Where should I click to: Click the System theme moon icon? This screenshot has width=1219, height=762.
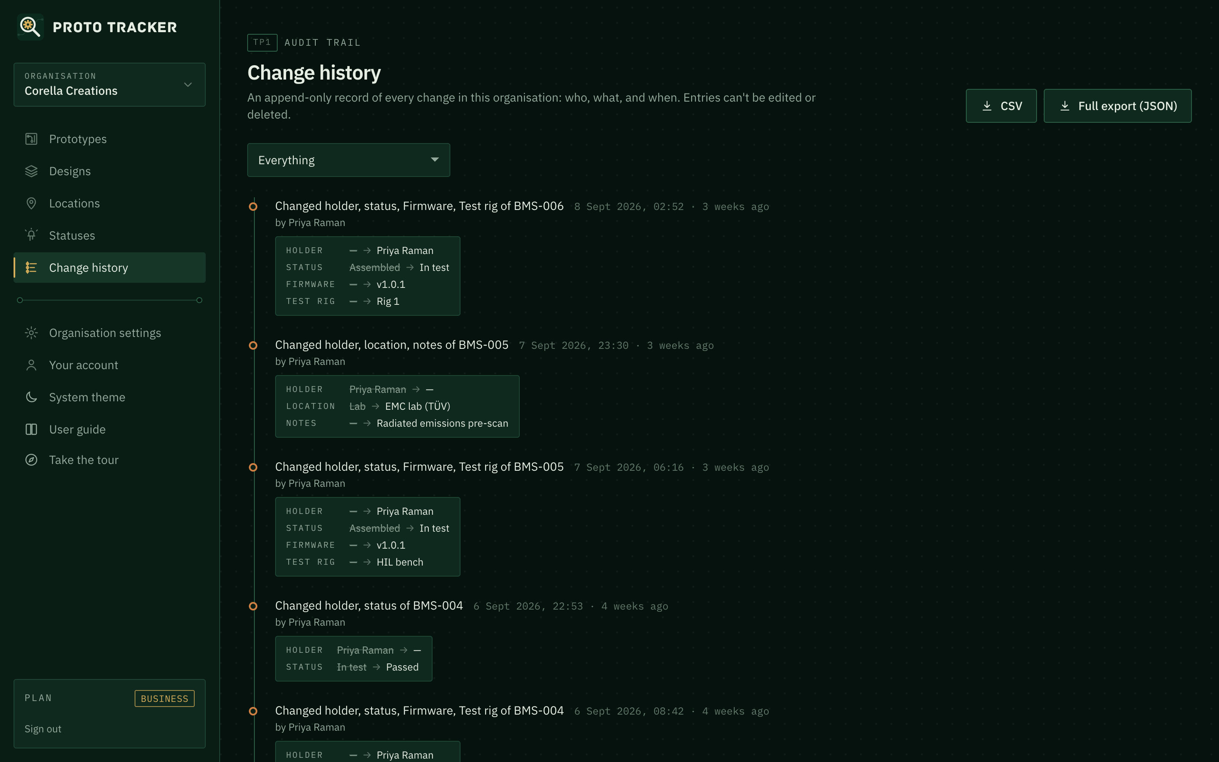click(x=31, y=397)
